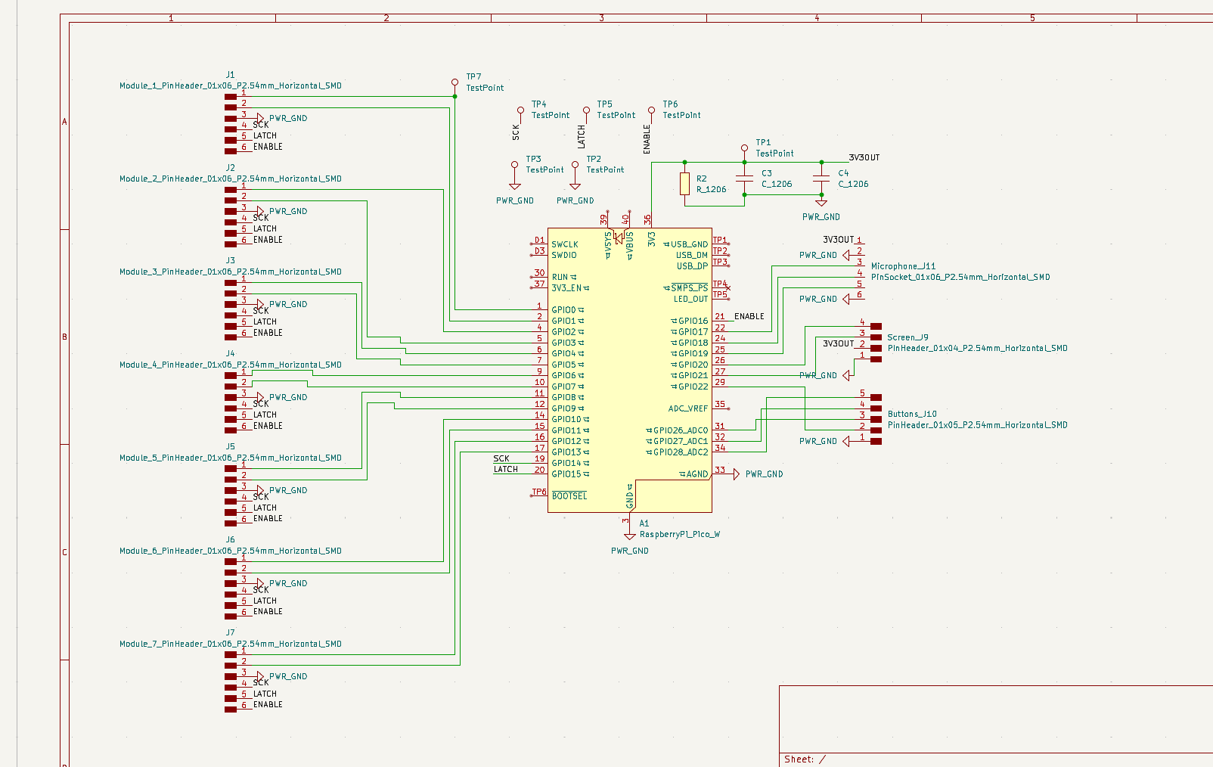Select the PWR_GND power symbol beside AGND
This screenshot has width=1213, height=767.
735,474
